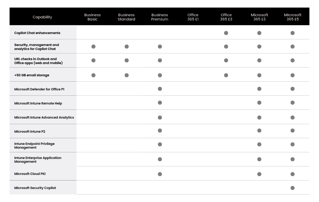The height and width of the screenshot is (202, 319).
Task: Select the Business Premium column header
Action: click(160, 17)
